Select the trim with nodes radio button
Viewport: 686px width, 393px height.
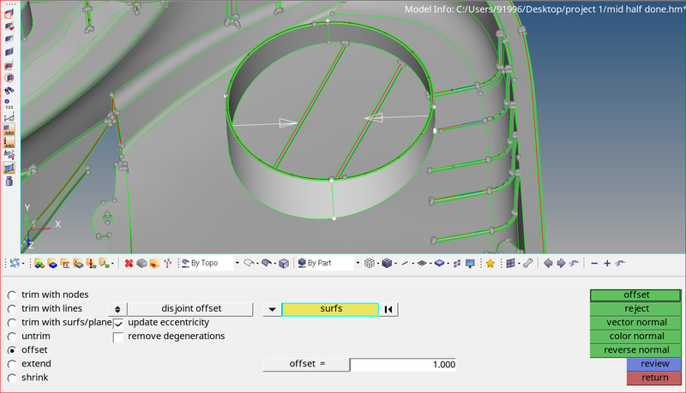12,295
